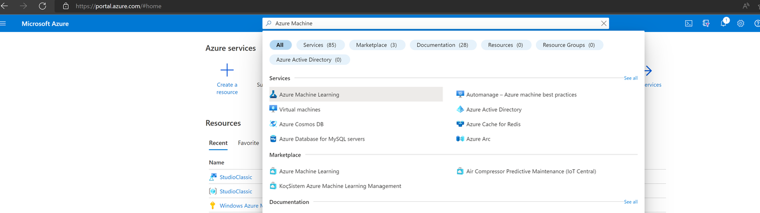Viewport: 760px width, 213px height.
Task: Click the Virtual machines icon
Action: click(x=273, y=109)
